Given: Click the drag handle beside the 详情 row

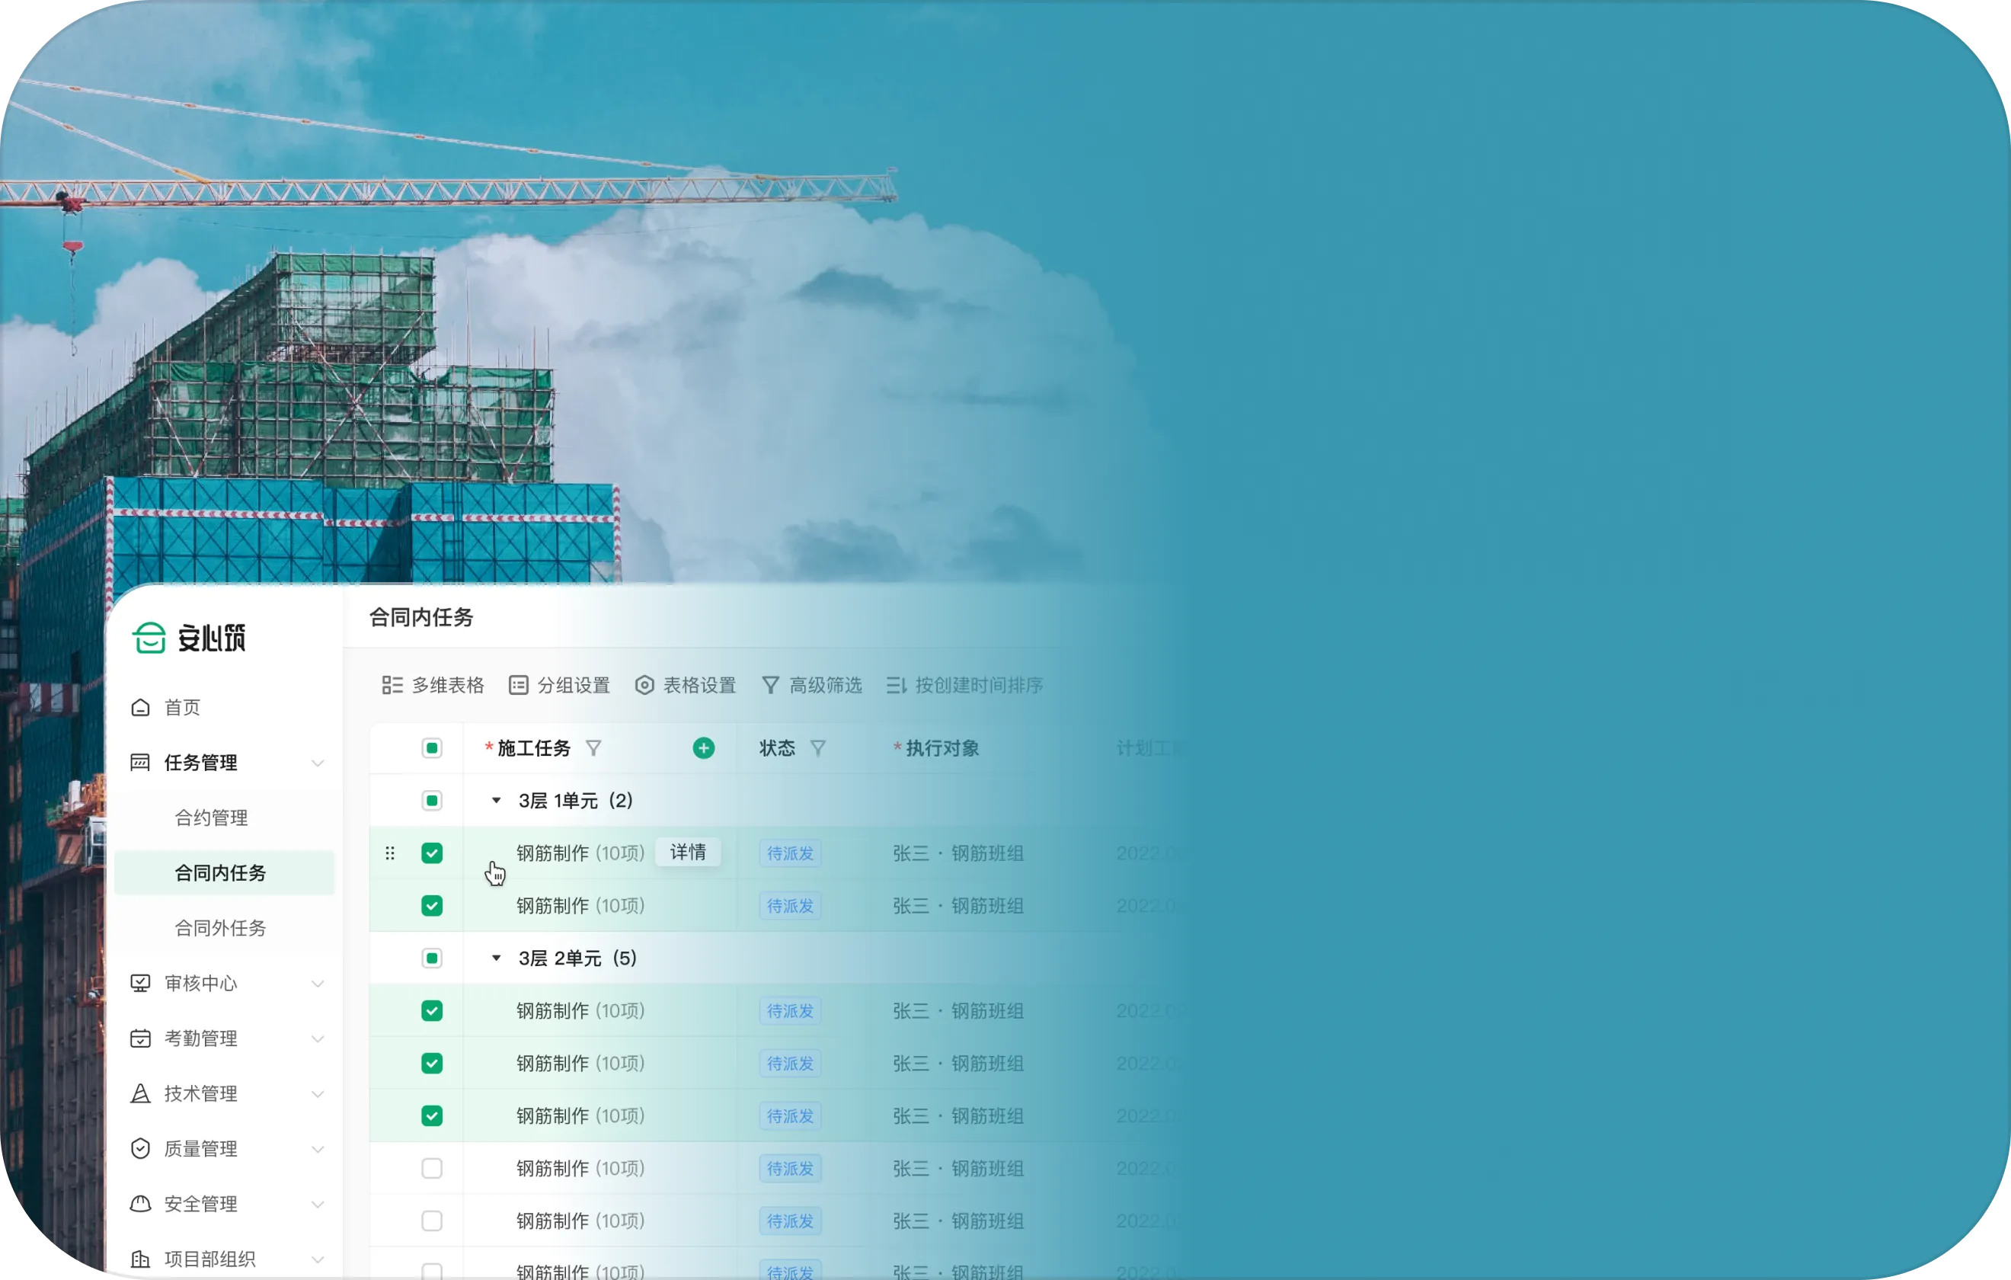Looking at the screenshot, I should pos(390,853).
